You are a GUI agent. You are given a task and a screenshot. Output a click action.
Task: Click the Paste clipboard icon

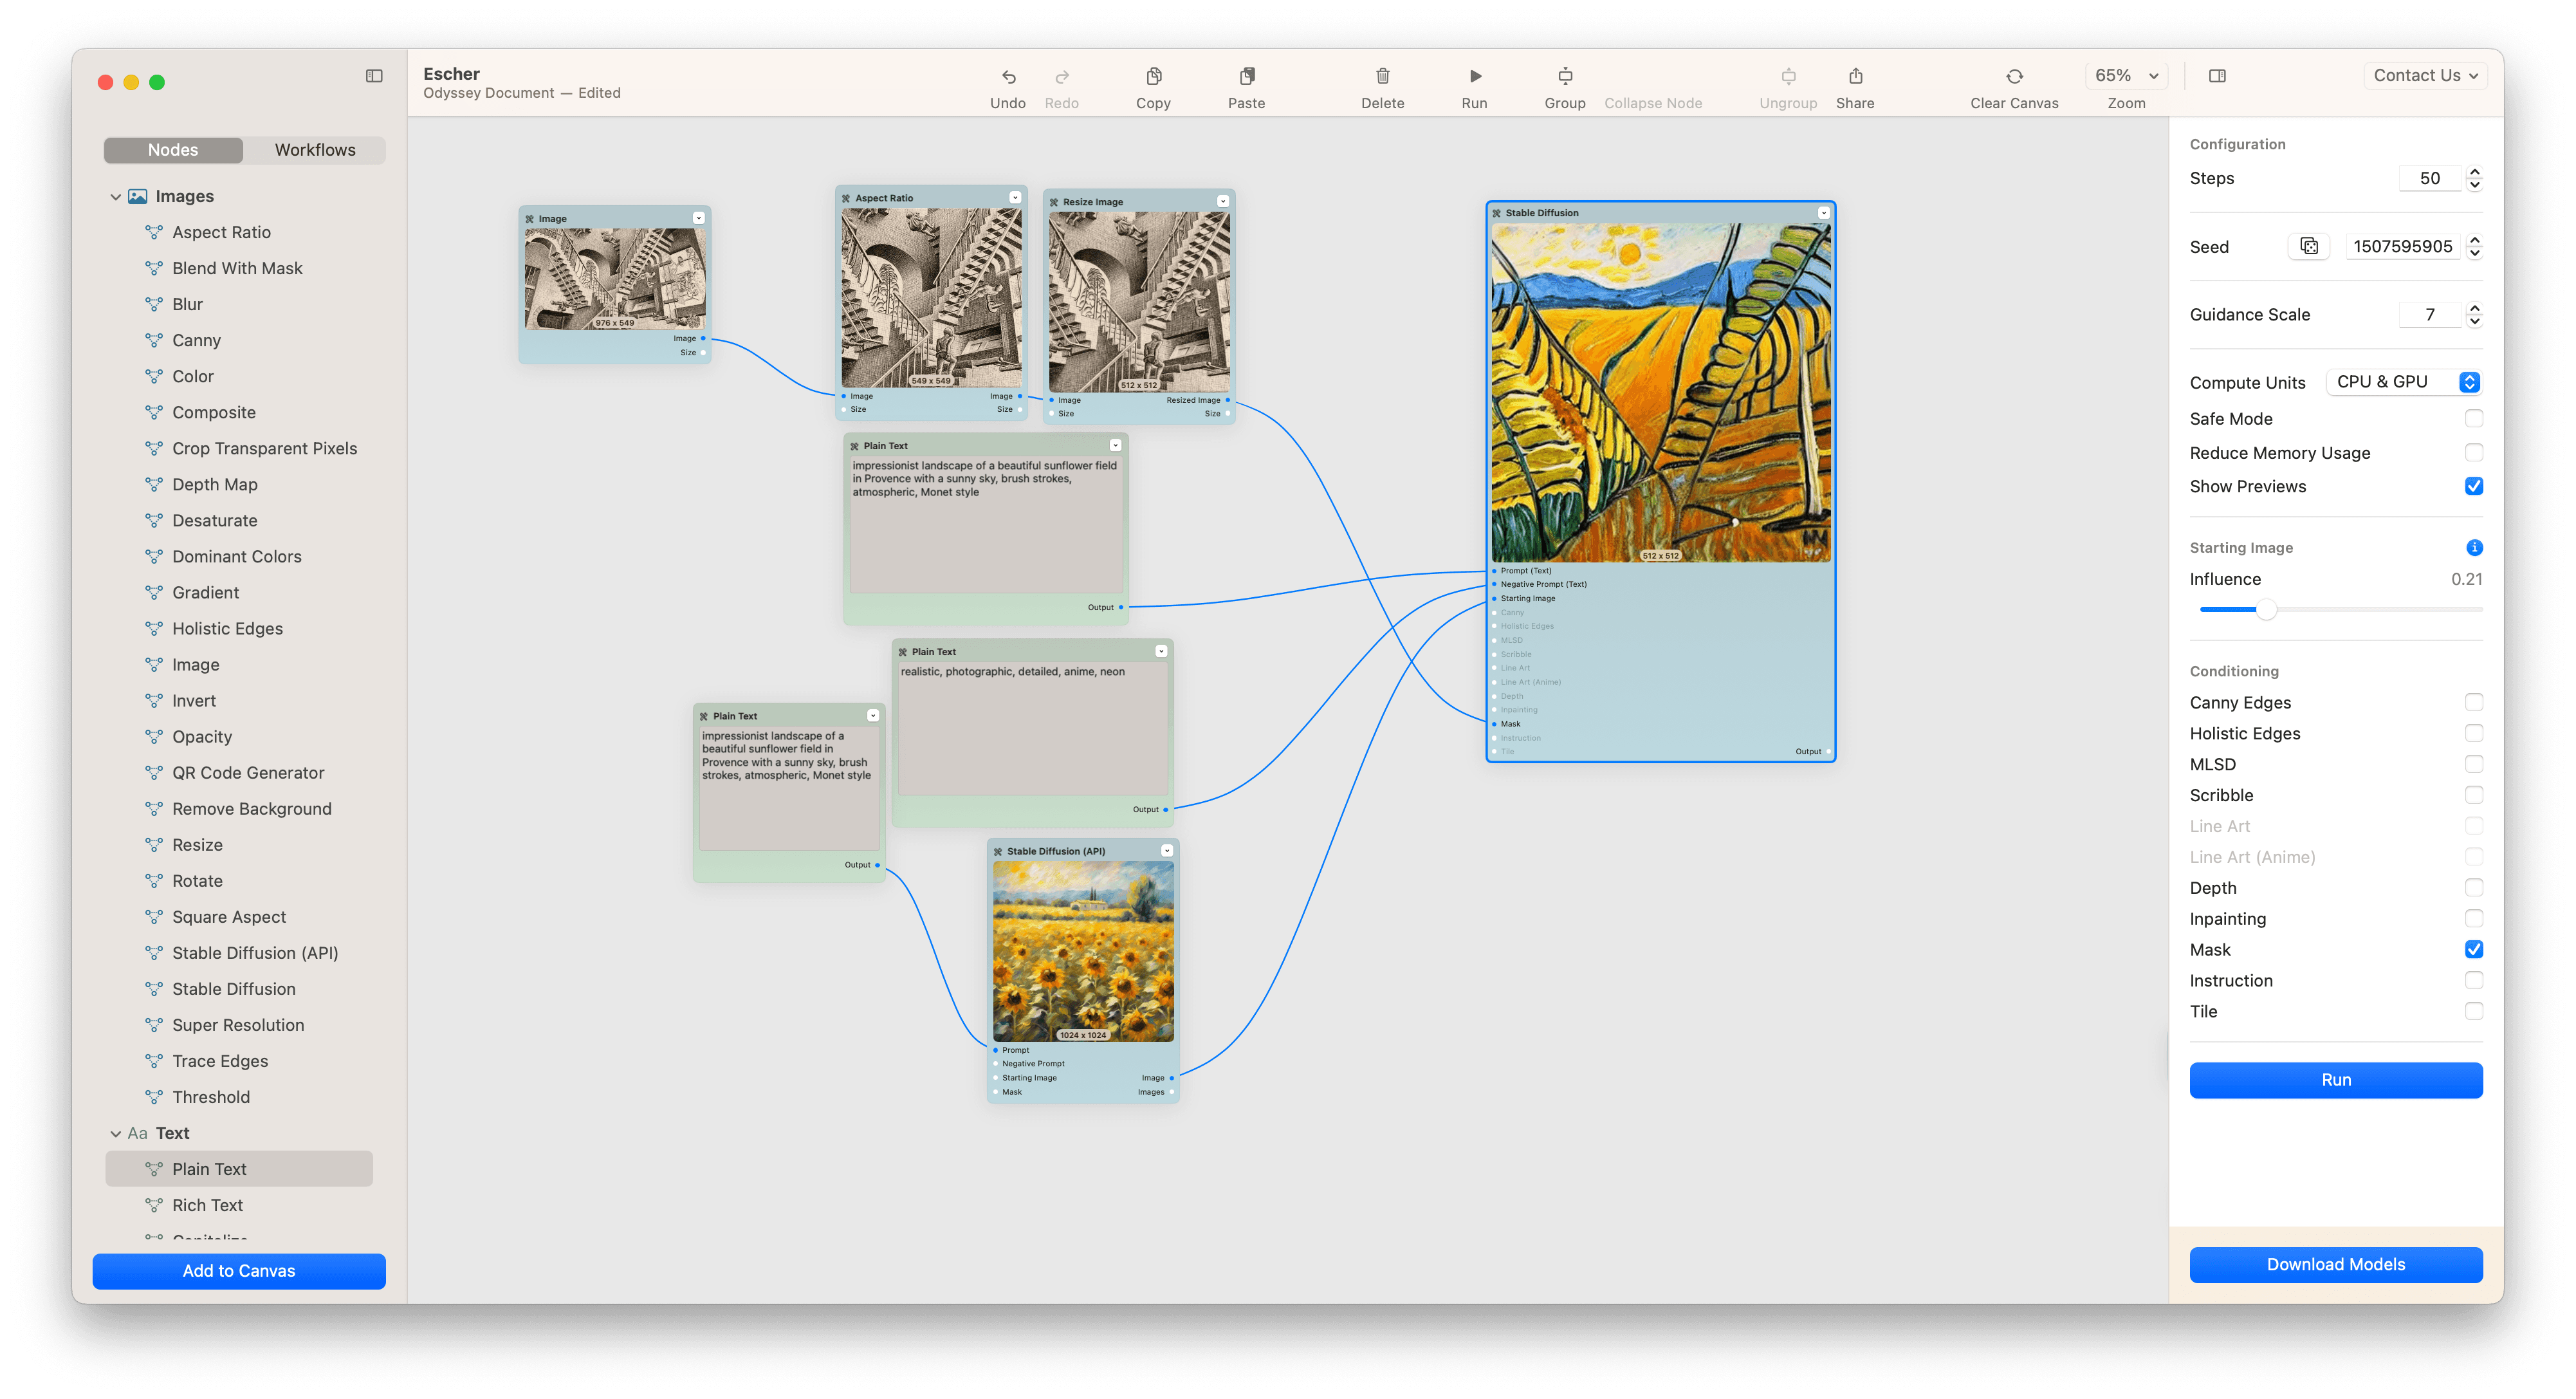1246,77
